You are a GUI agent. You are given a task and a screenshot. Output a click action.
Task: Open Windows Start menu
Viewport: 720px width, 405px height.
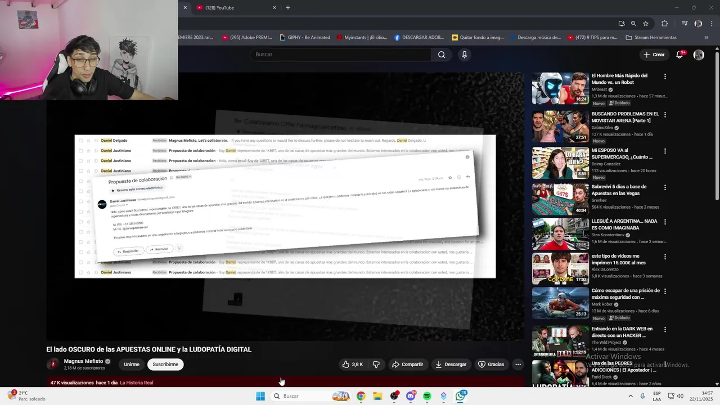click(260, 396)
